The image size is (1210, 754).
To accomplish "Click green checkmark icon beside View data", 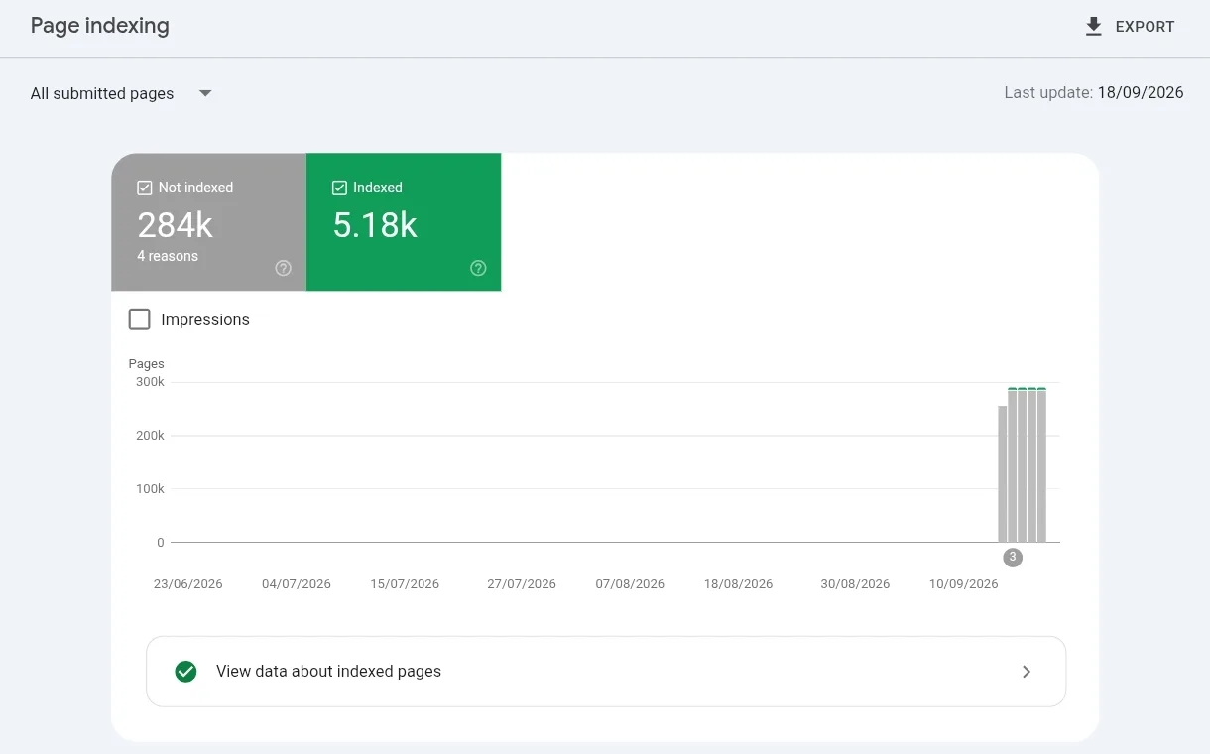I will tap(185, 672).
